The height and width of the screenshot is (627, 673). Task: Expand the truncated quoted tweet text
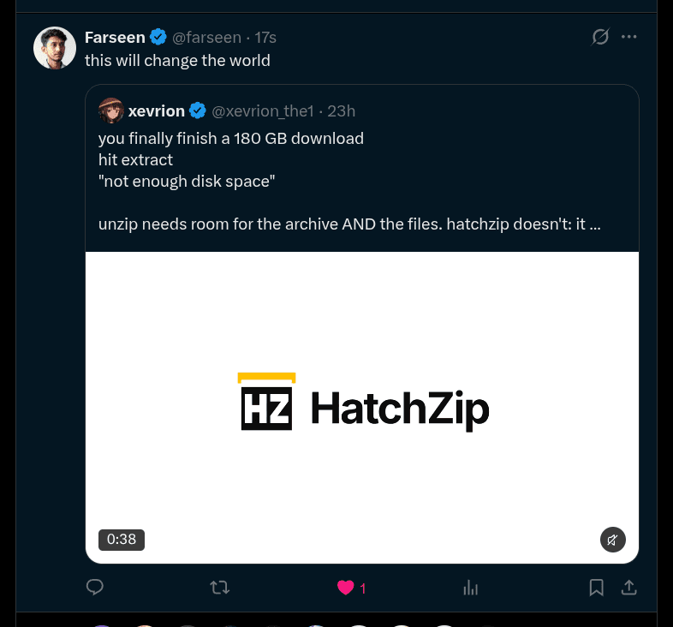(x=594, y=224)
